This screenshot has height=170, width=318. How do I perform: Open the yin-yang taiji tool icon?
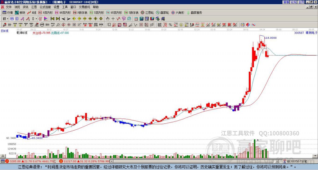click(248, 25)
